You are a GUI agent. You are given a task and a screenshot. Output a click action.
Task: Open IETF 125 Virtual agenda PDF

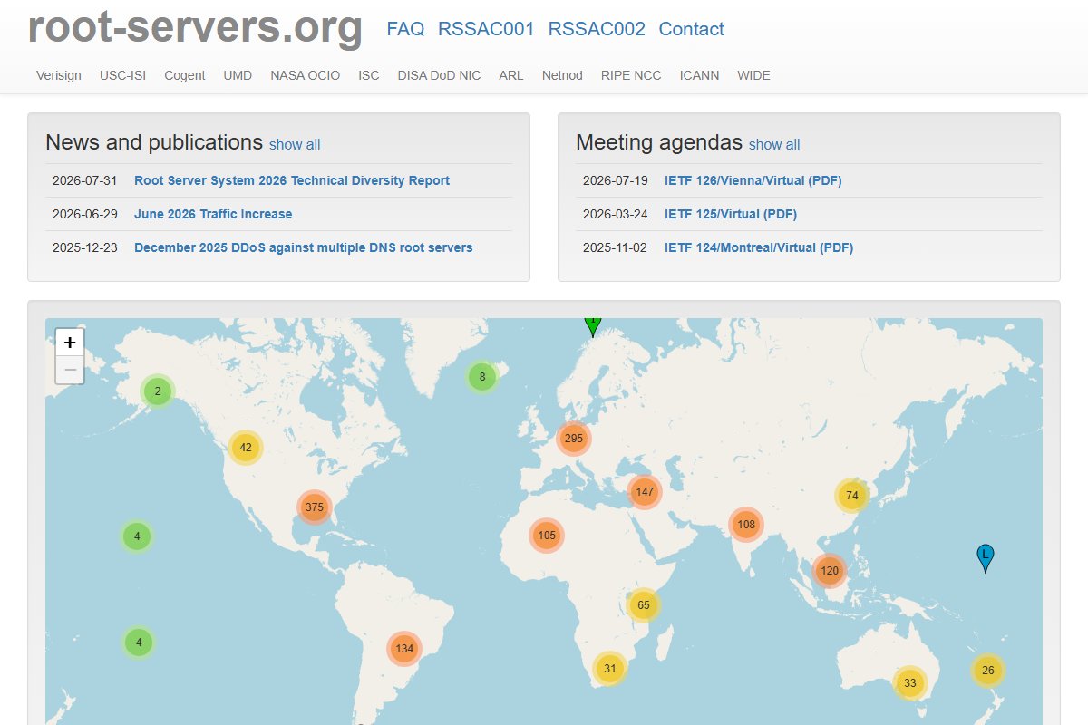[731, 214]
